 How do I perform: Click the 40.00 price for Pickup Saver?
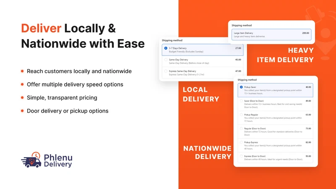point(308,87)
